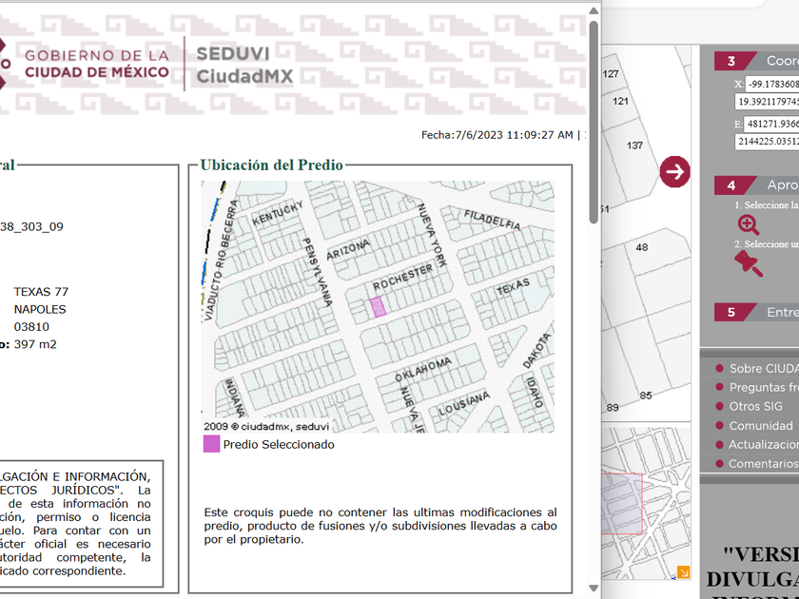Click the red extent rectangle in overview map

pyautogui.click(x=622, y=504)
